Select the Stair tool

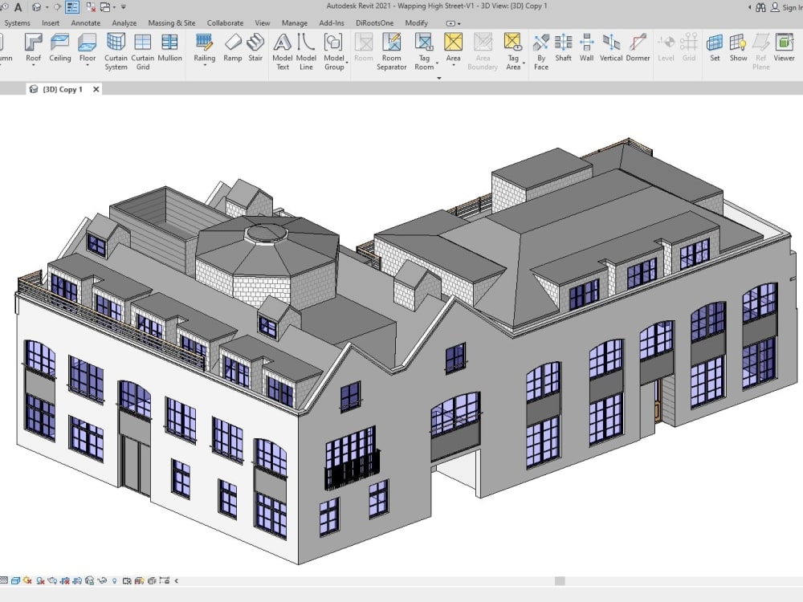[x=255, y=48]
